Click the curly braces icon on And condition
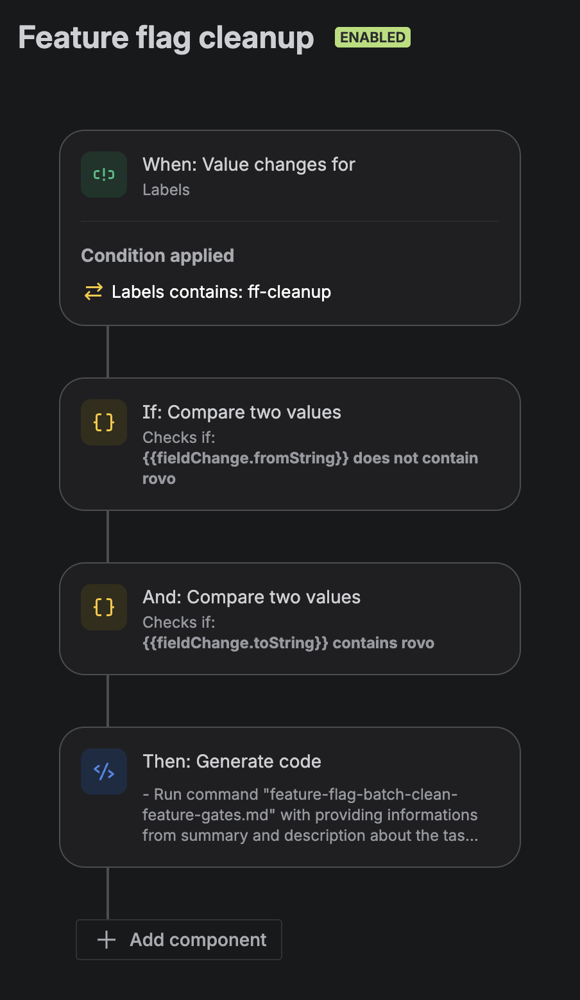 point(104,607)
